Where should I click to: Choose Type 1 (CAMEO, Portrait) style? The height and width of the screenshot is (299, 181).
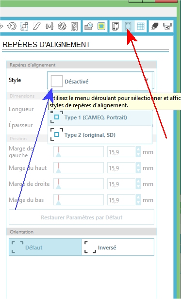click(x=100, y=117)
